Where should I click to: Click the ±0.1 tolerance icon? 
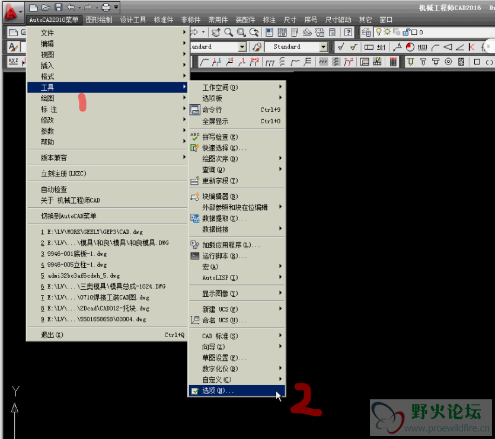tap(381, 47)
